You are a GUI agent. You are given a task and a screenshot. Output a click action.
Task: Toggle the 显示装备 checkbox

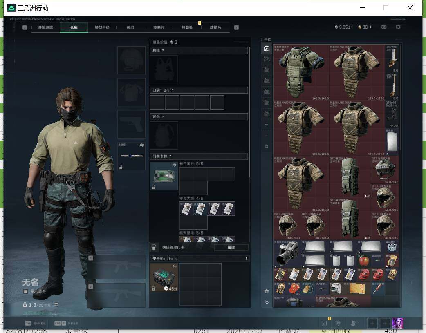click(25, 291)
